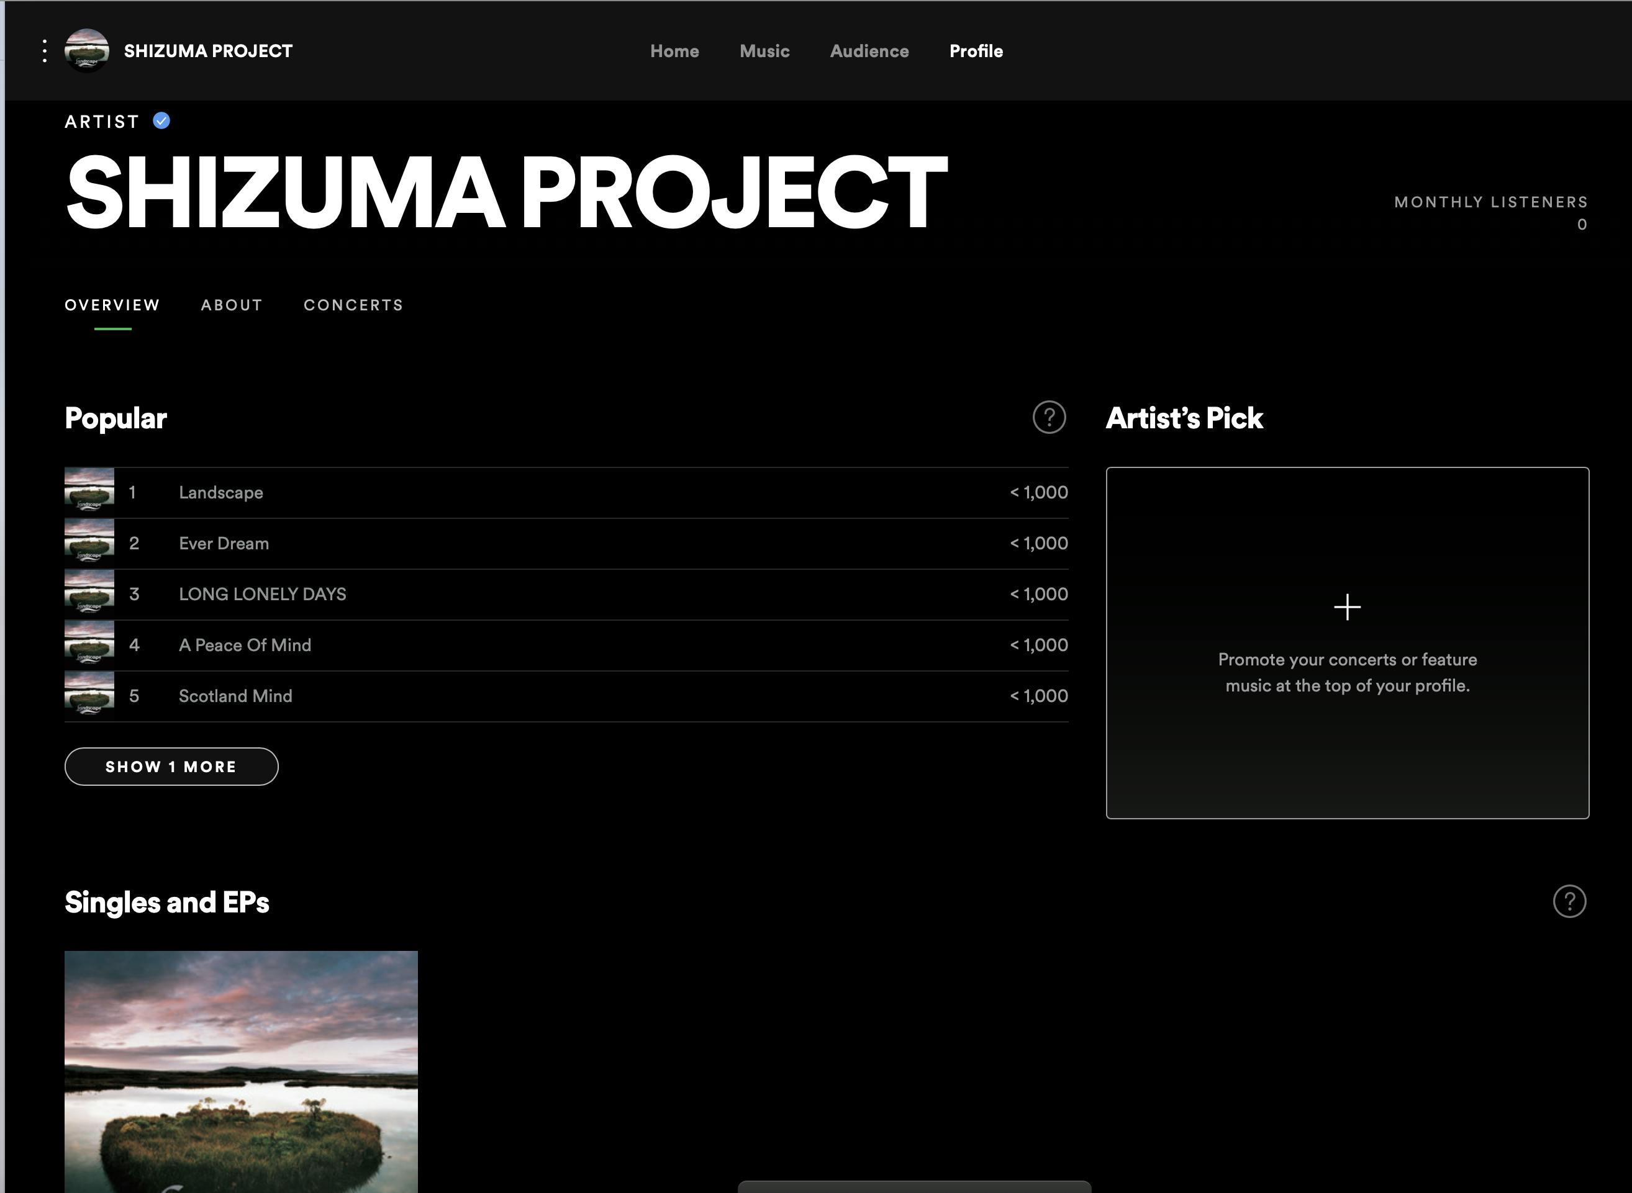1632x1193 pixels.
Task: Click the plus icon in Artist's Pick
Action: pos(1346,606)
